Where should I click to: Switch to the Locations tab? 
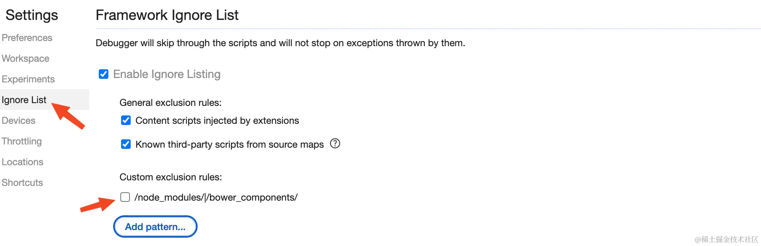(23, 162)
